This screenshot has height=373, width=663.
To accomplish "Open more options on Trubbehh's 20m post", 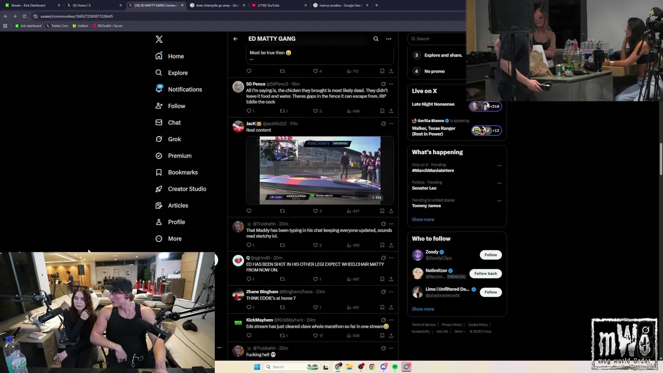I will tap(391, 224).
